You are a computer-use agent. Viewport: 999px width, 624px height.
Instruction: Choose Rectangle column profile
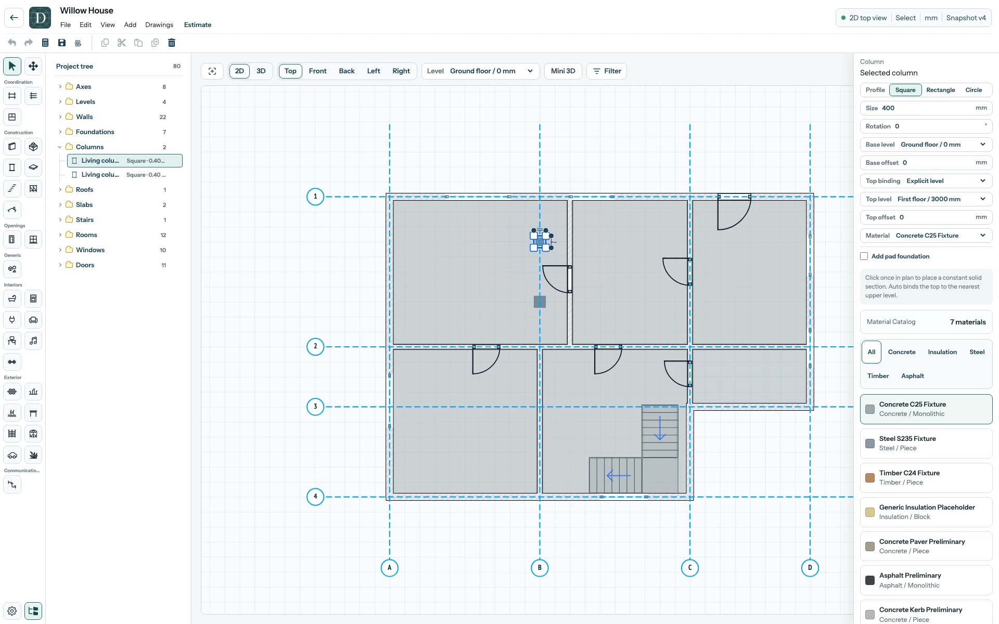pyautogui.click(x=941, y=90)
